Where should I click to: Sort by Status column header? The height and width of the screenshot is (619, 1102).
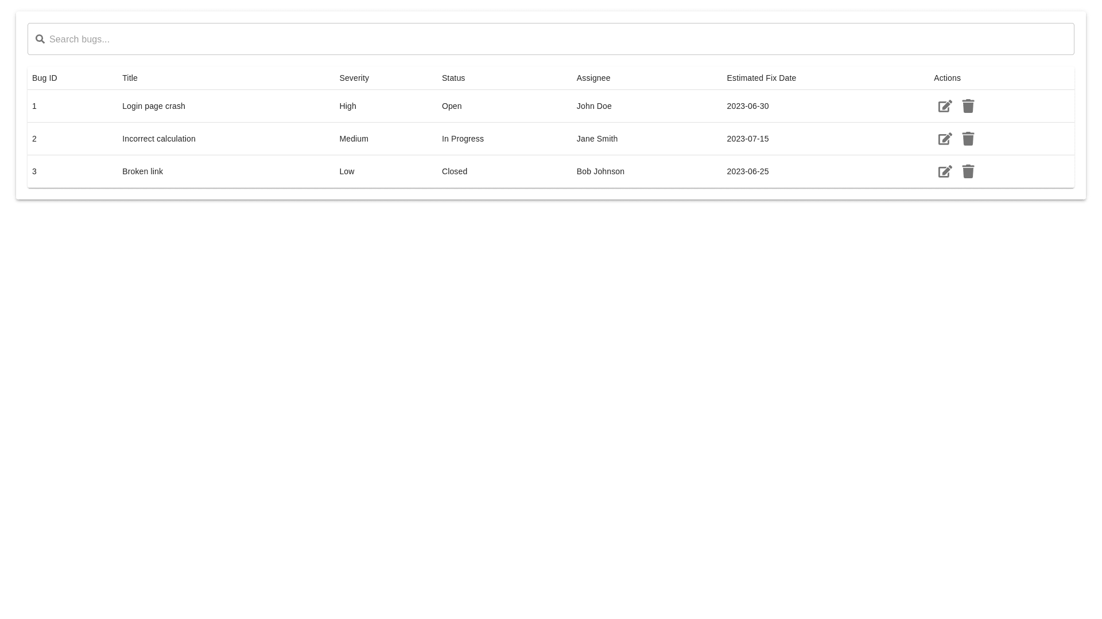pos(453,78)
